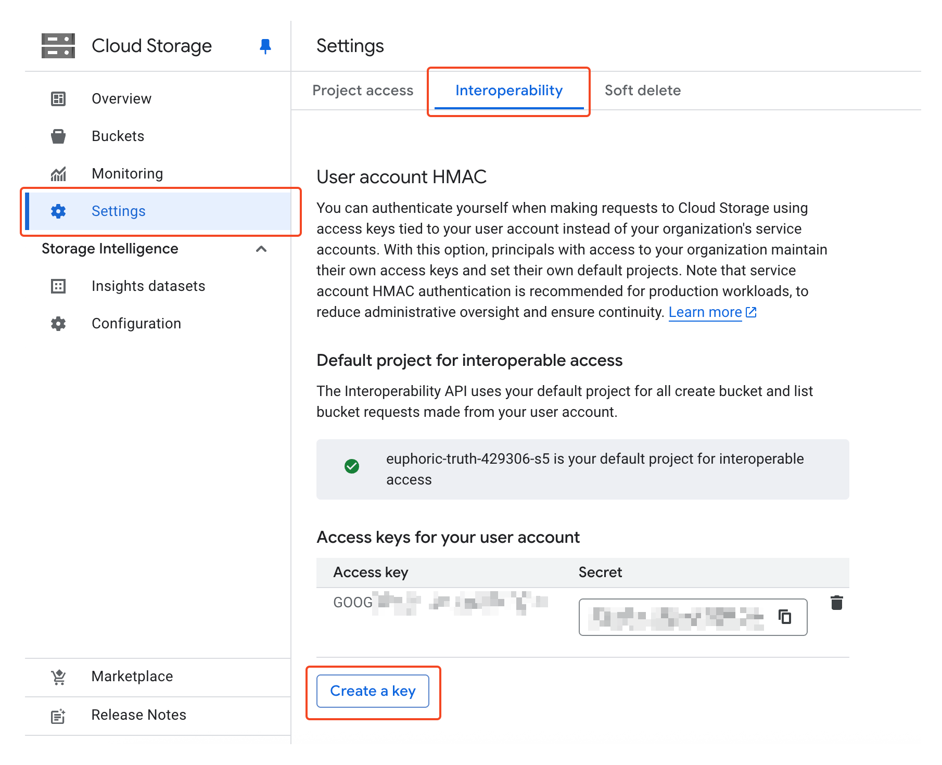The height and width of the screenshot is (765, 942).
Task: Click the Configuration gear icon
Action: tap(58, 324)
